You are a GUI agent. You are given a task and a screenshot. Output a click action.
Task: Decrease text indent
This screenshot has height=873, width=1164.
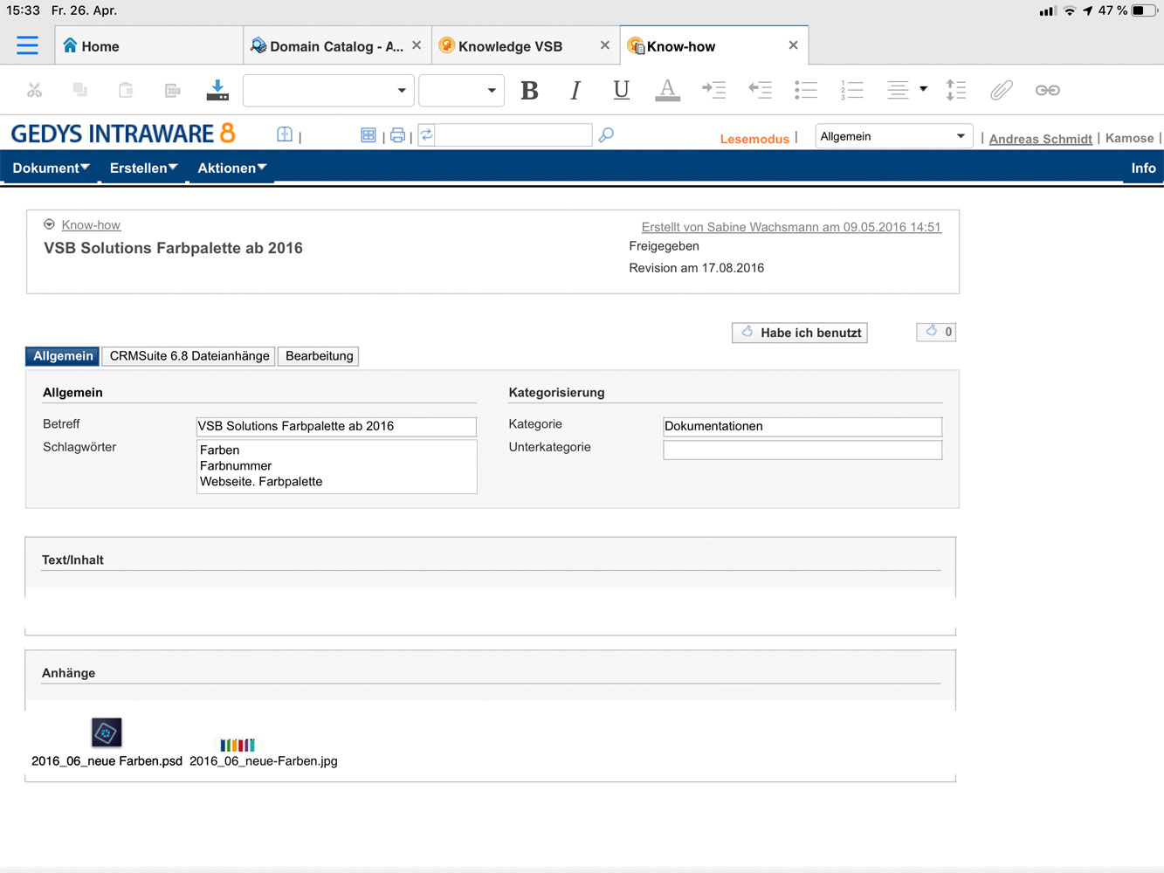761,90
